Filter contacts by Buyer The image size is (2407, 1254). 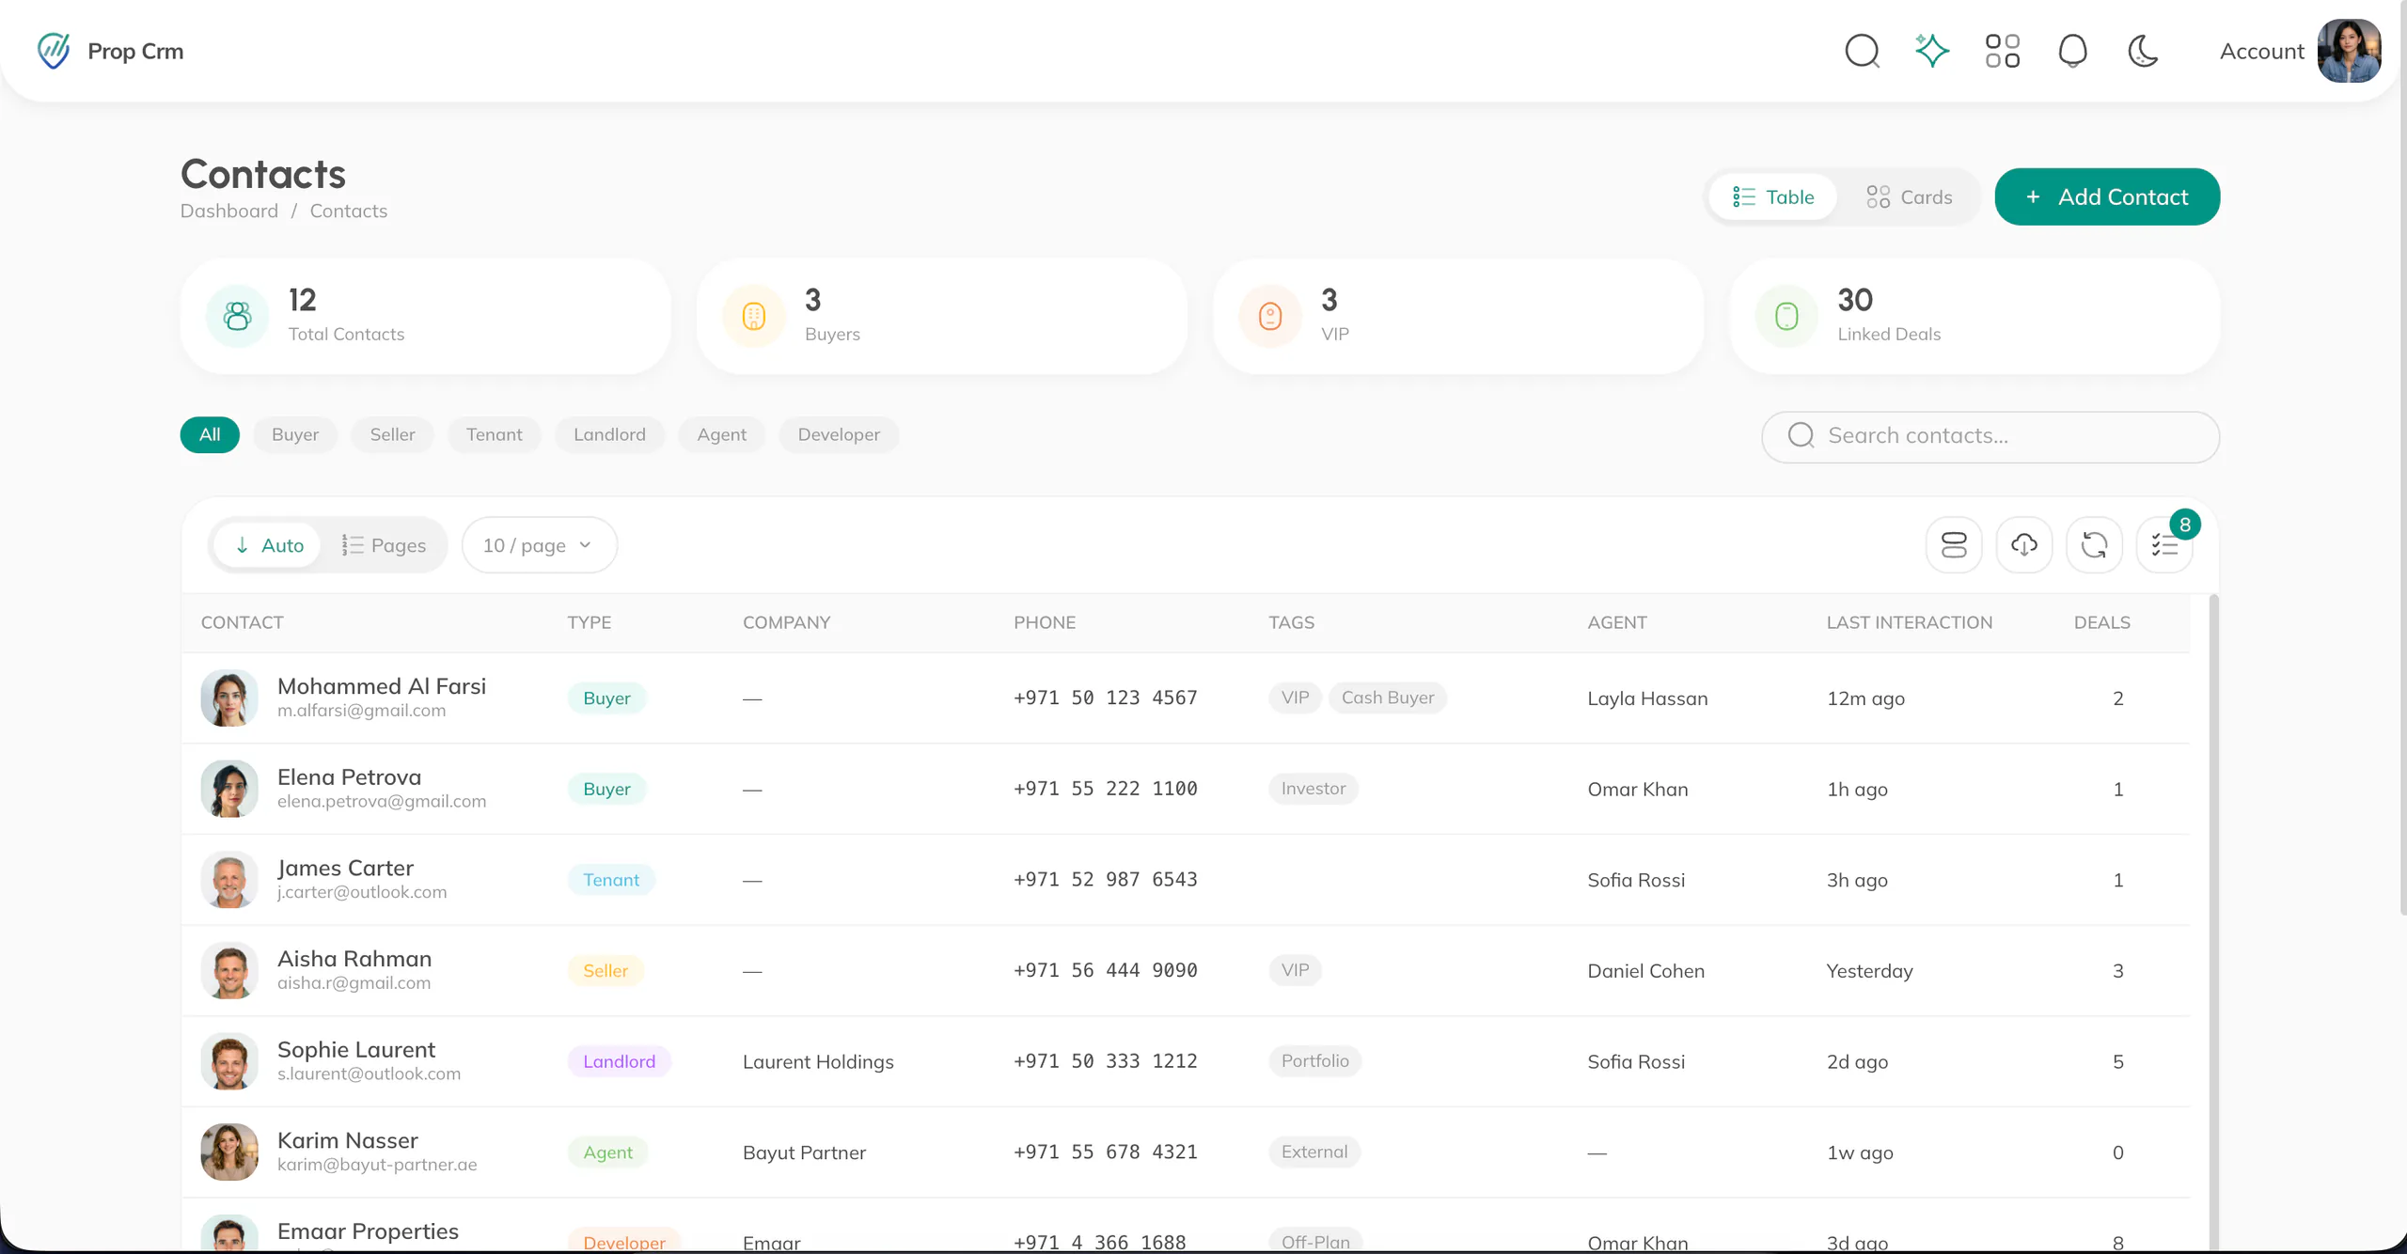pyautogui.click(x=295, y=434)
